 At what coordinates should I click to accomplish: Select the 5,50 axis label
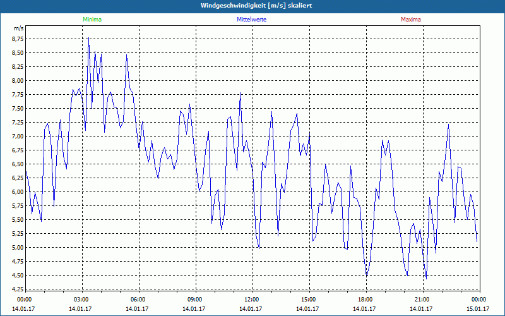[18, 219]
